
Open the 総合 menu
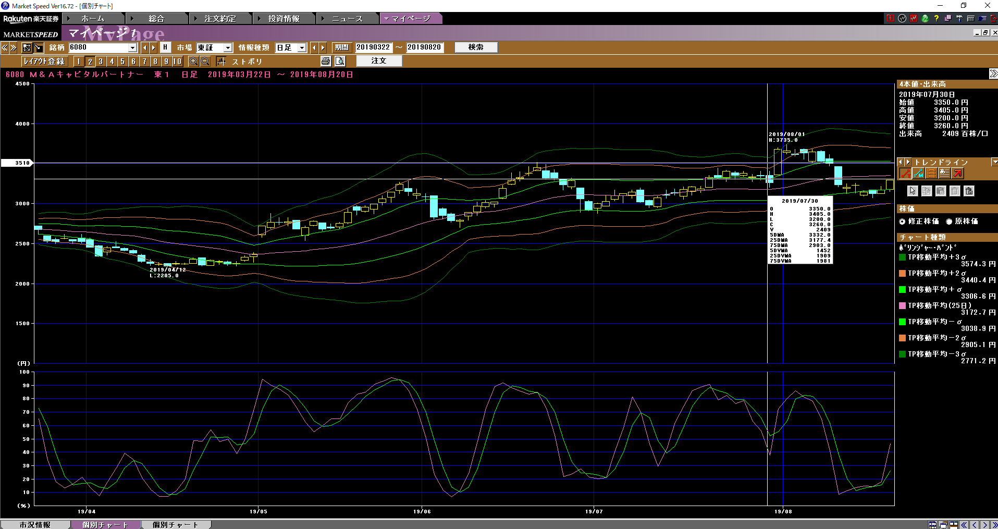point(156,18)
